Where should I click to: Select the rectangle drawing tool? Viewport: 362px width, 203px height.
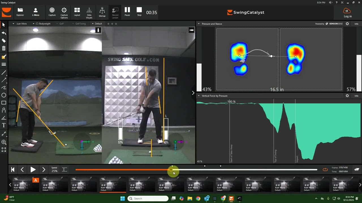tap(4, 103)
